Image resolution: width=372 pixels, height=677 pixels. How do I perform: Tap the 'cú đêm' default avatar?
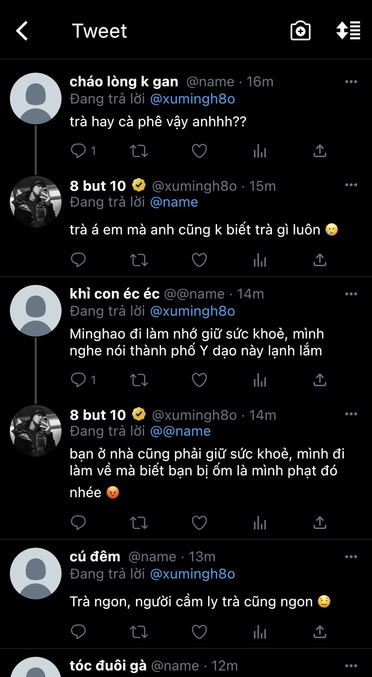click(x=36, y=573)
